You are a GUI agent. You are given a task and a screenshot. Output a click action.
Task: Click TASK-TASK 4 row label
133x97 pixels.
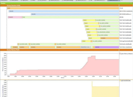click(125, 32)
